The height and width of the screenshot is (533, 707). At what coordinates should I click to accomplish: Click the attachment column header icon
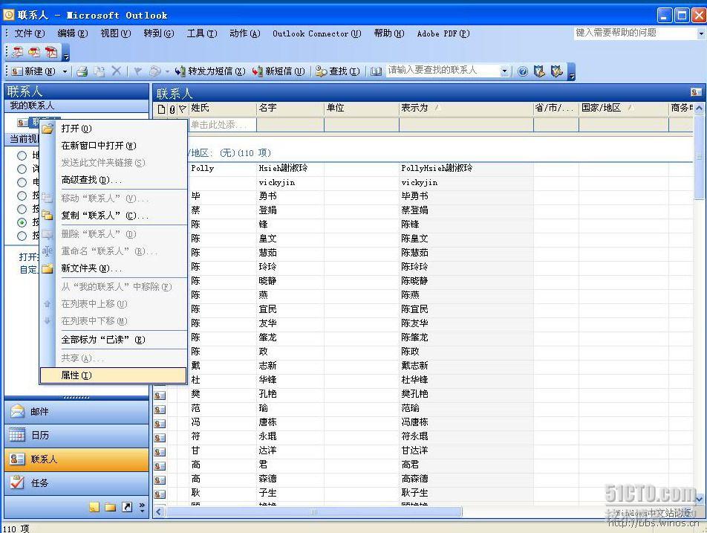click(x=172, y=109)
